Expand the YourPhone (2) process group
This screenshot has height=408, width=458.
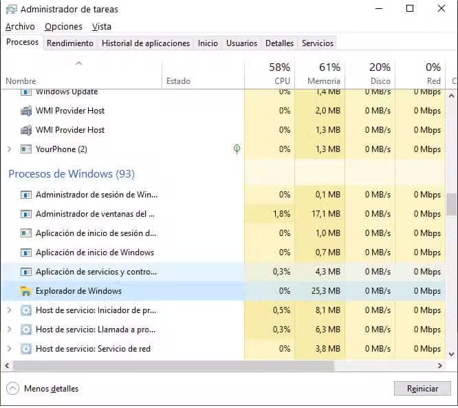10,149
